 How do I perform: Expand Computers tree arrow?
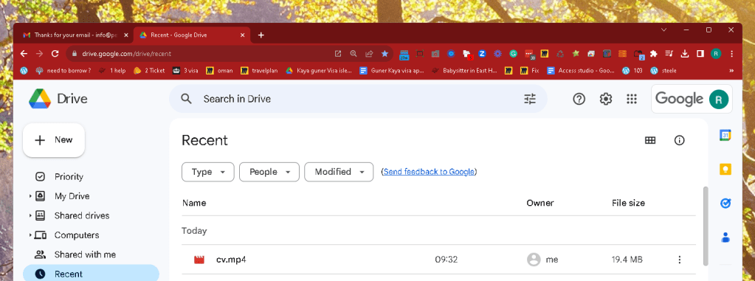[30, 235]
